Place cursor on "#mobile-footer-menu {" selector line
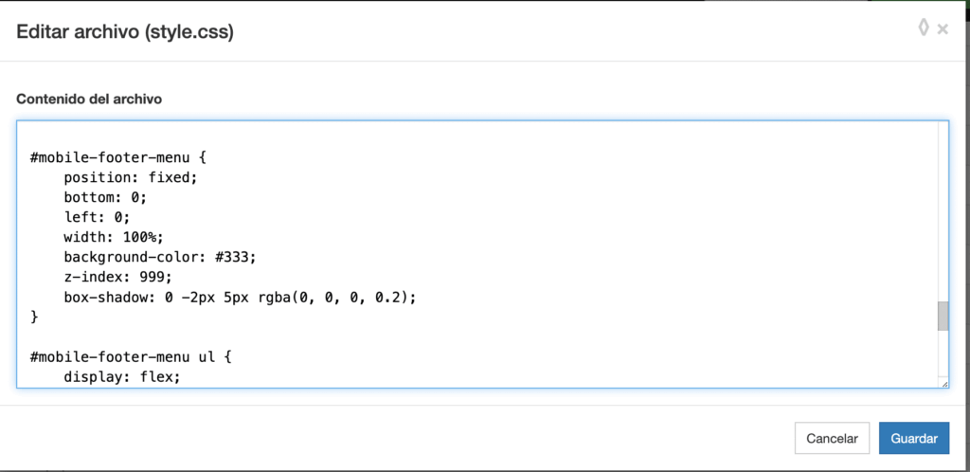Screen dimensions: 970x472 coord(117,157)
